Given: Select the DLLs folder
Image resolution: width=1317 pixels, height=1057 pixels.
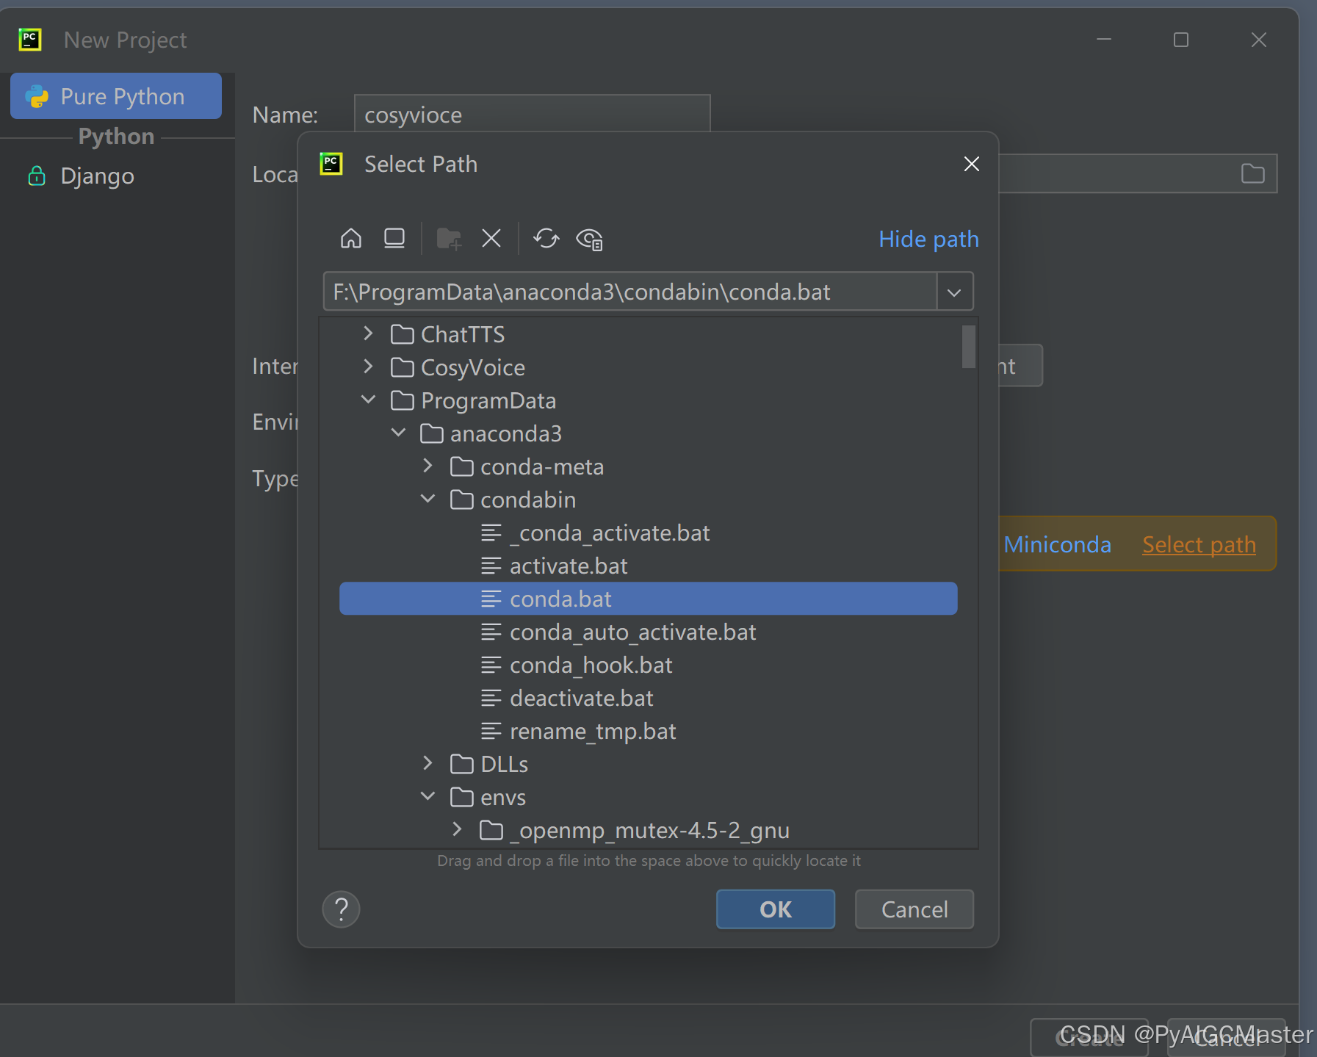Looking at the screenshot, I should coord(489,764).
